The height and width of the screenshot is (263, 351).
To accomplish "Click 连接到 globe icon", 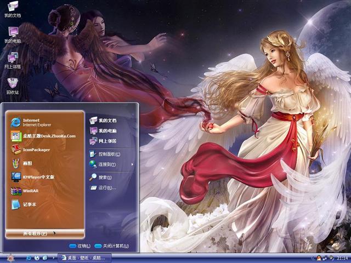I will tap(93, 164).
